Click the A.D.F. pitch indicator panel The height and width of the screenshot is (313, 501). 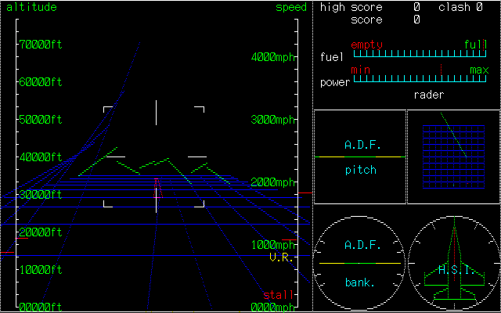click(x=360, y=157)
